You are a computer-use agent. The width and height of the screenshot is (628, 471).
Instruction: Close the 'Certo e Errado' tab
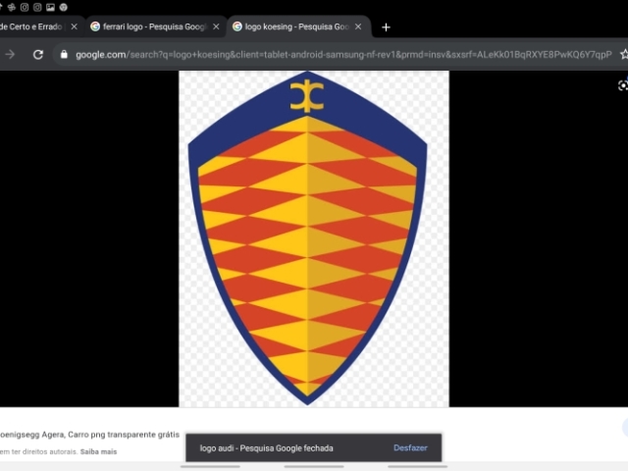(75, 26)
